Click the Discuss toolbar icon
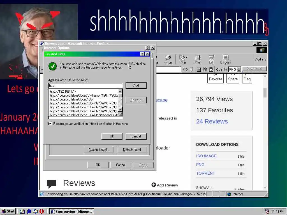The image size is (287, 215). tap(225, 59)
